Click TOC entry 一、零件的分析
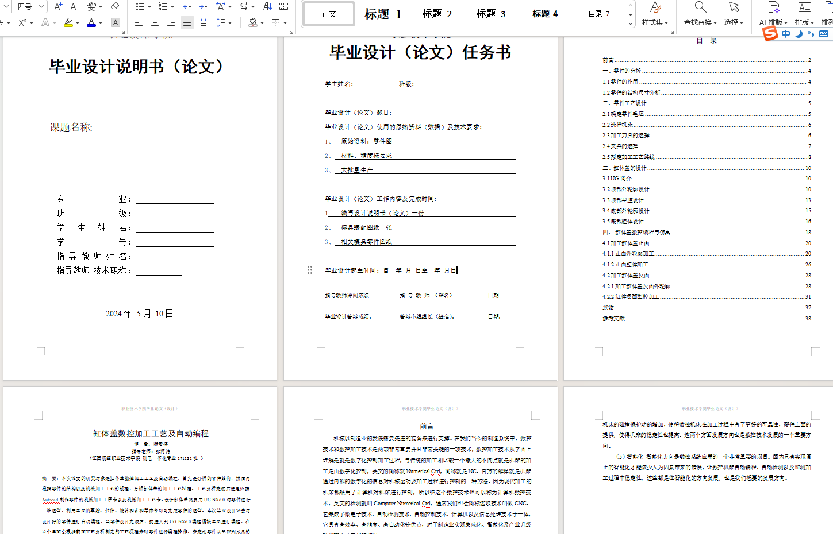 tap(707, 71)
